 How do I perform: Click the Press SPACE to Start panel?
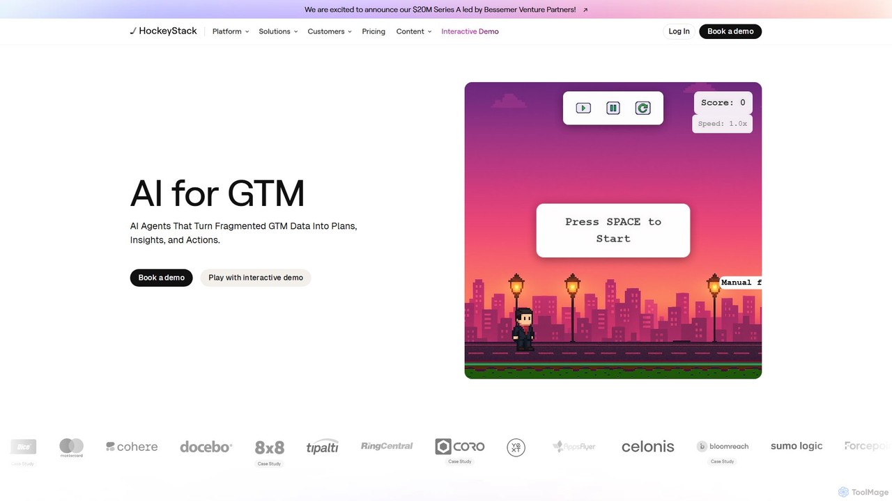coord(613,230)
